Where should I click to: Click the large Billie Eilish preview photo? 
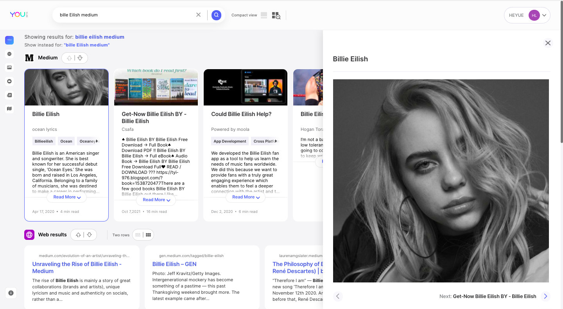click(441, 181)
